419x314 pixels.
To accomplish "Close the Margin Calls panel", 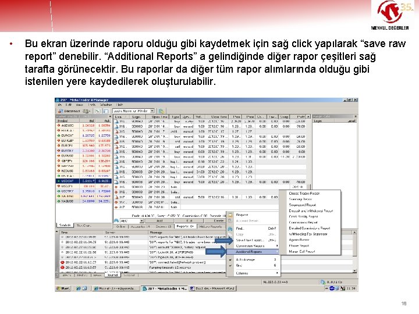I will point(356,117).
